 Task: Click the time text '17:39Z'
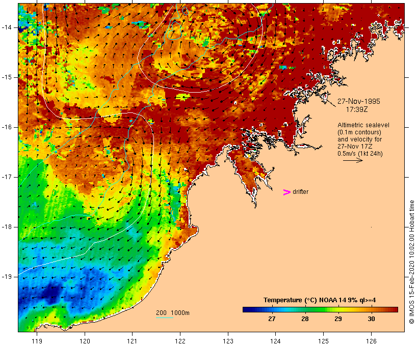357,109
